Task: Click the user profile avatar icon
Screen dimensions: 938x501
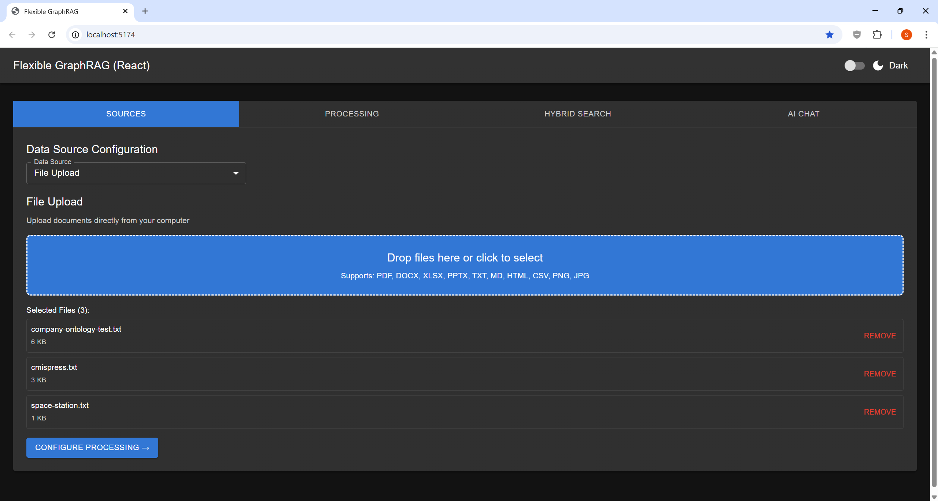Action: [x=906, y=34]
